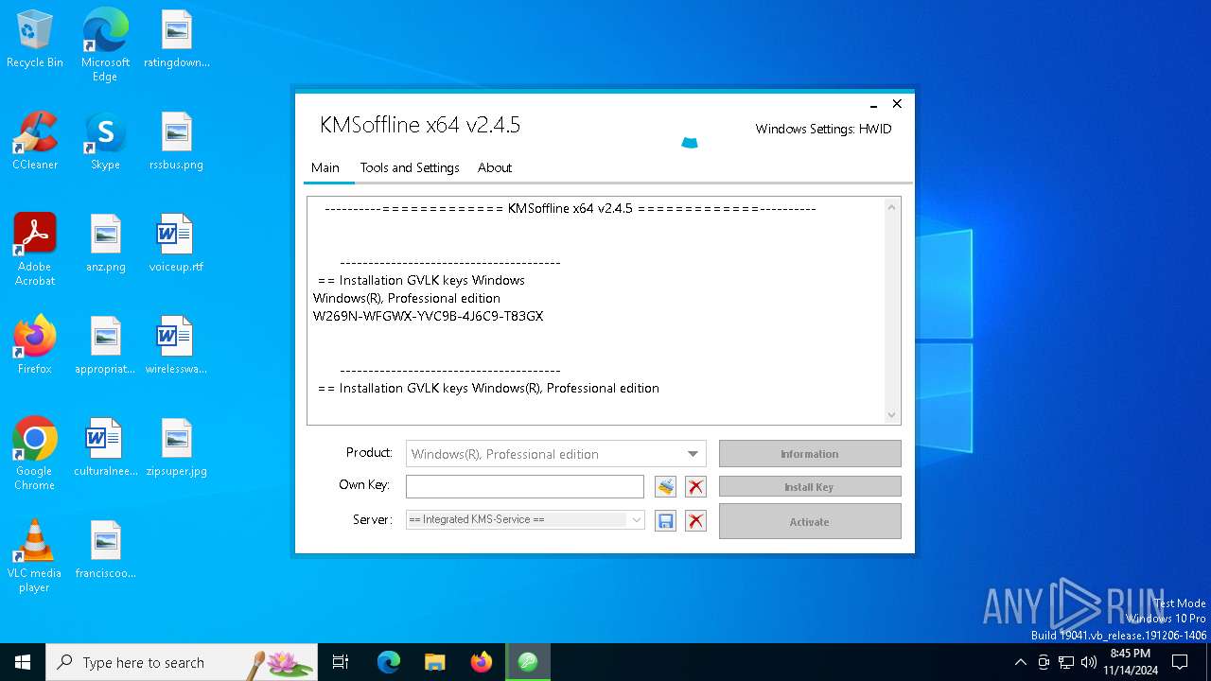Expand the Server dropdown list
Viewport: 1211px width, 681px height.
(637, 520)
